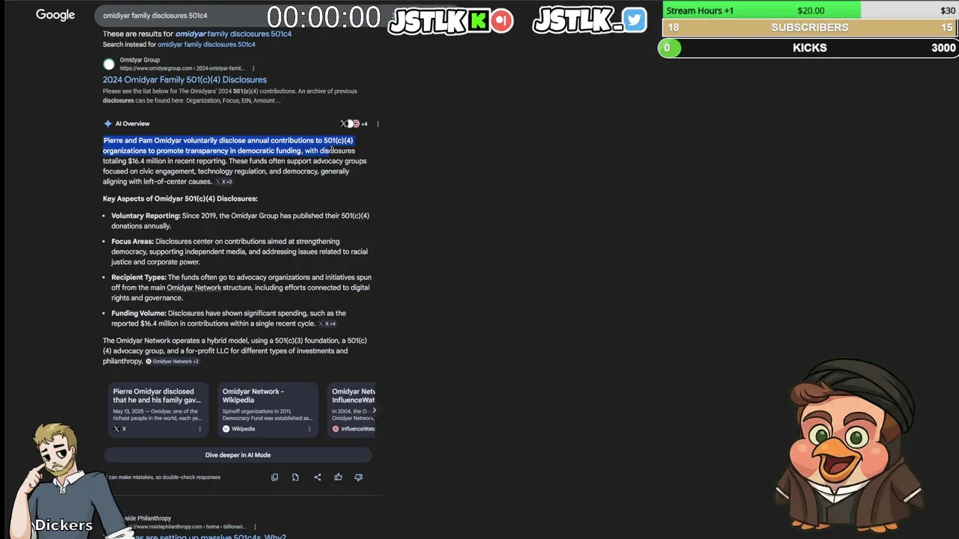
Task: Click the '3000' kicks goal value
Action: (943, 48)
